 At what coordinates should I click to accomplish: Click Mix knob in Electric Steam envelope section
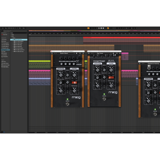(61, 91)
